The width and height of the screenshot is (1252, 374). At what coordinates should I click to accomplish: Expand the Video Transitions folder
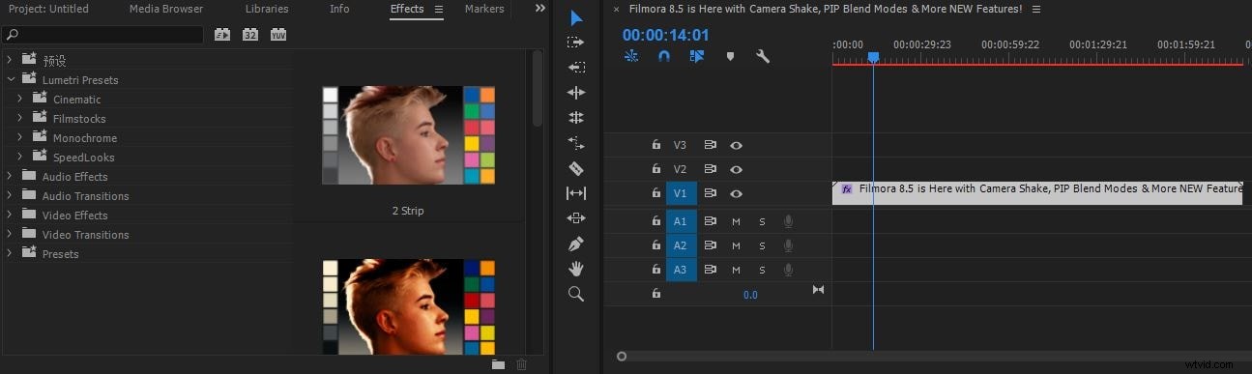point(11,234)
